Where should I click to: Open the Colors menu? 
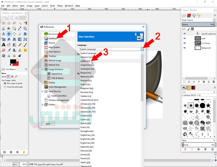45,6
